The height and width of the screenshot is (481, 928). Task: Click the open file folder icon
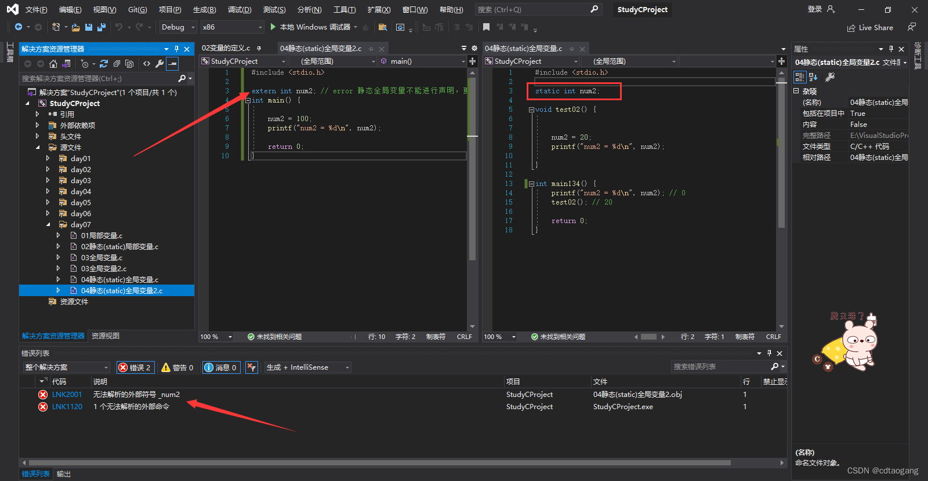[x=76, y=27]
